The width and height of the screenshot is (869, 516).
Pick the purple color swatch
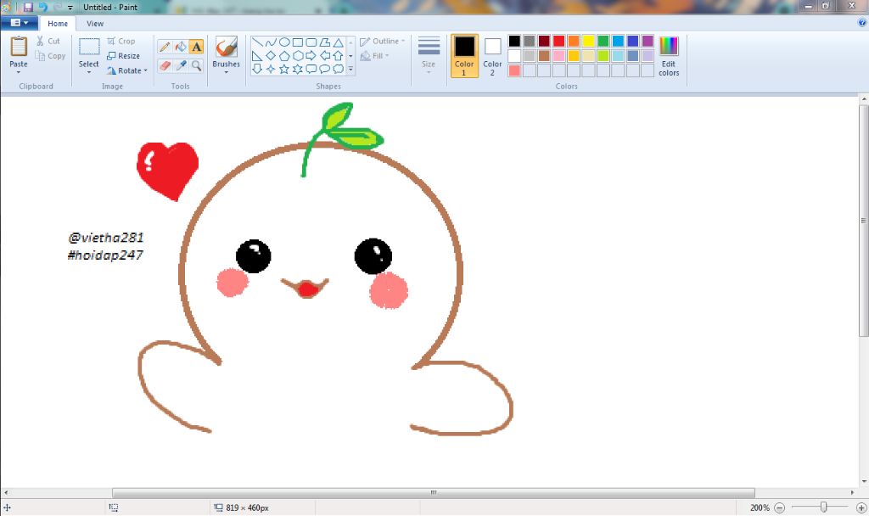tap(648, 41)
